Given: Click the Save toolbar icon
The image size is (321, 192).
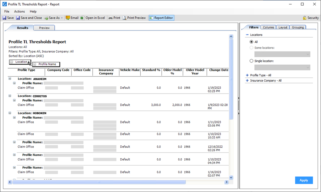Looking at the screenshot, I should coord(5,18).
